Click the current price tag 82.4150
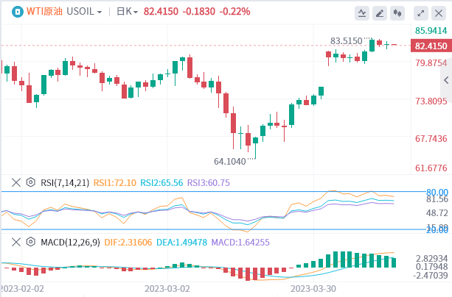This screenshot has width=452, height=297. [431, 46]
